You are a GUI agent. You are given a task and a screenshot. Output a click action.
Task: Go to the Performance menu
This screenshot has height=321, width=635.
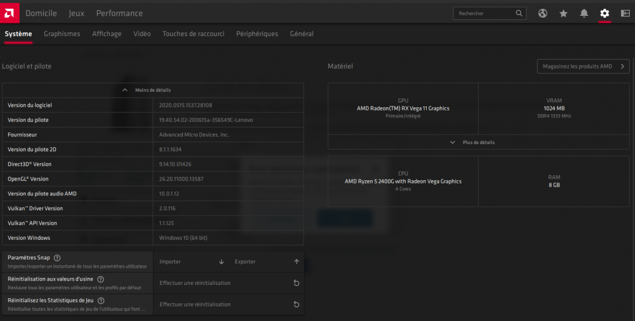point(119,13)
